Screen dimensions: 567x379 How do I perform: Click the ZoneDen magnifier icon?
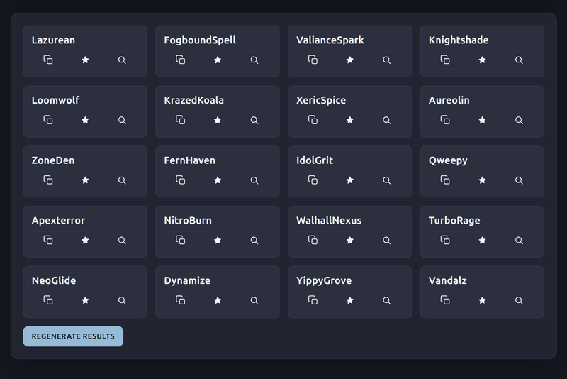pyautogui.click(x=122, y=180)
